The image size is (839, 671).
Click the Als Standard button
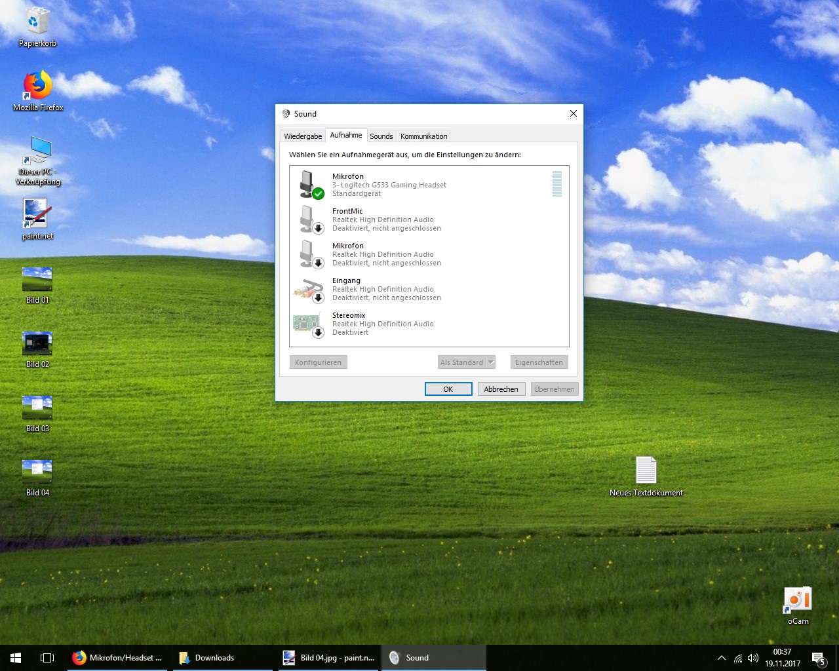click(462, 362)
